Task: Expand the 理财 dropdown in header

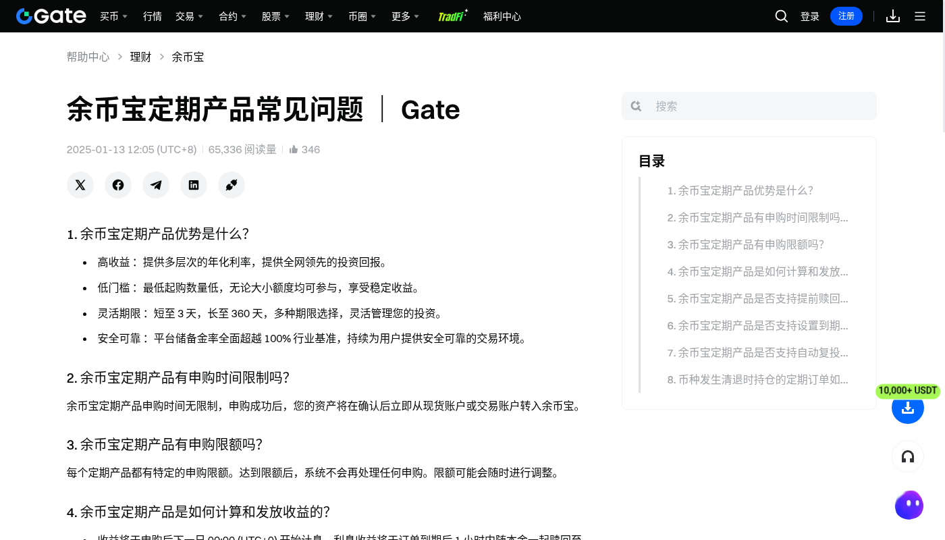Action: pos(319,16)
